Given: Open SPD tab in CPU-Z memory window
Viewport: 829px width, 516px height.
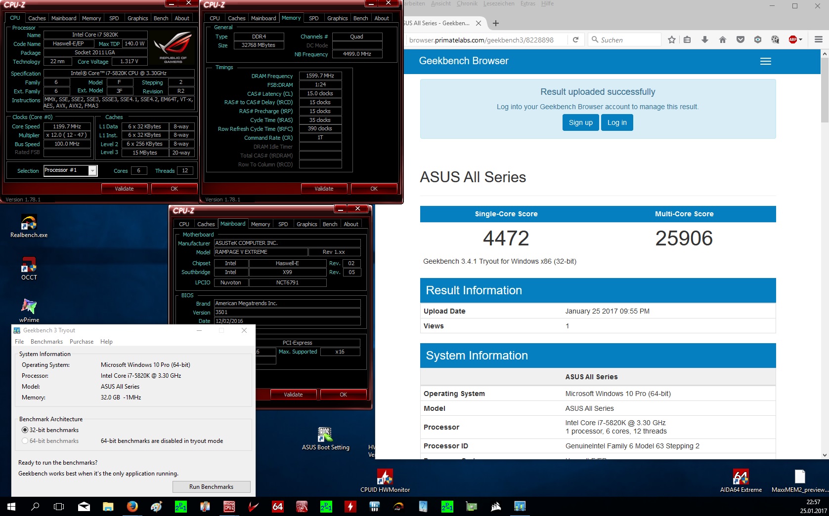Looking at the screenshot, I should point(314,18).
